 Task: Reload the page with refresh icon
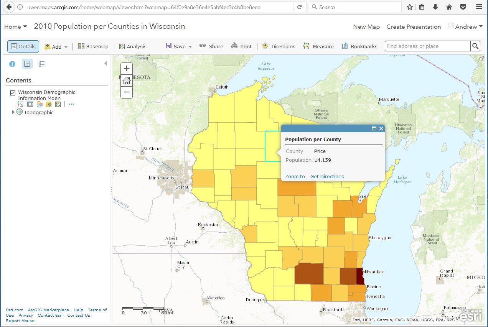pyautogui.click(x=299, y=7)
